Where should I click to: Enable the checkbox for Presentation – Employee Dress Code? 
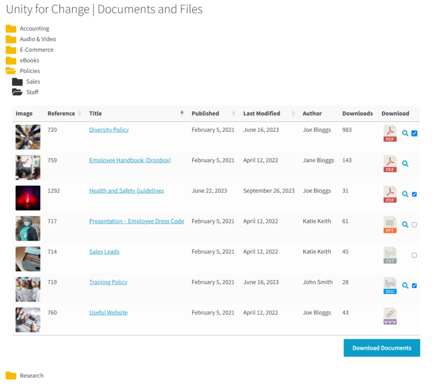pyautogui.click(x=413, y=225)
